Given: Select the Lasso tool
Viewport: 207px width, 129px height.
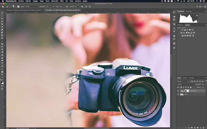Looking at the screenshot, I should pyautogui.click(x=2, y=19).
